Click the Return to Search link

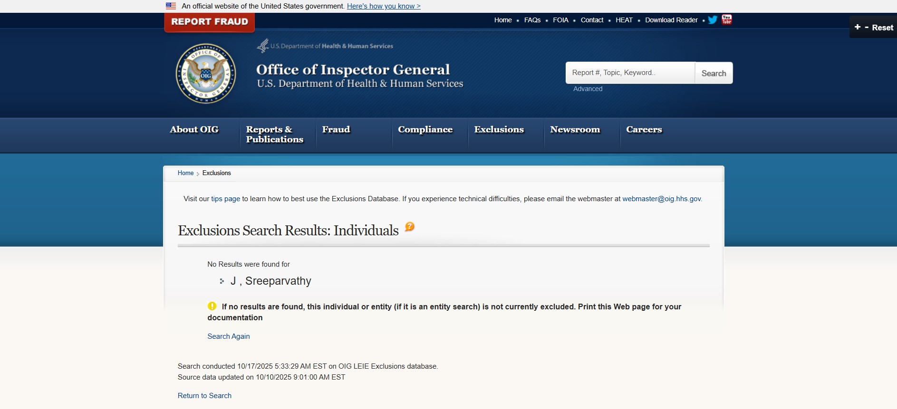(x=204, y=396)
